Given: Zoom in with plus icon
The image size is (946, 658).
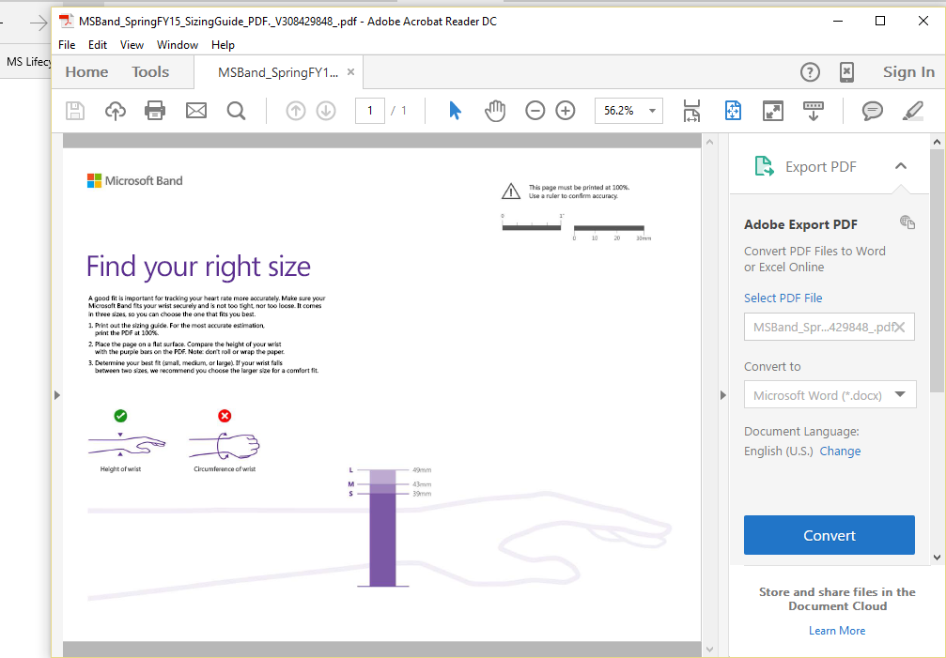Looking at the screenshot, I should point(566,111).
